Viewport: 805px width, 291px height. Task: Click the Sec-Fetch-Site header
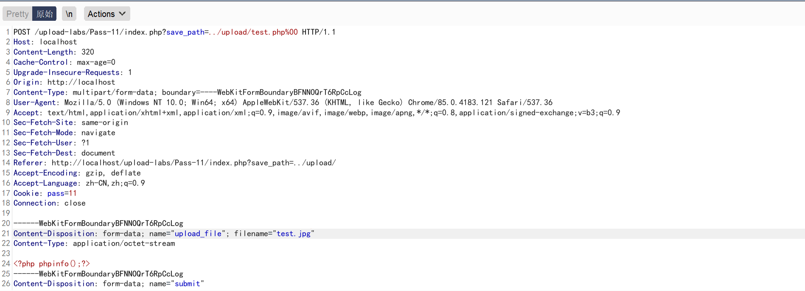[x=70, y=123]
